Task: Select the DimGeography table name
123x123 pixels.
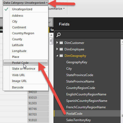Action: [75, 56]
